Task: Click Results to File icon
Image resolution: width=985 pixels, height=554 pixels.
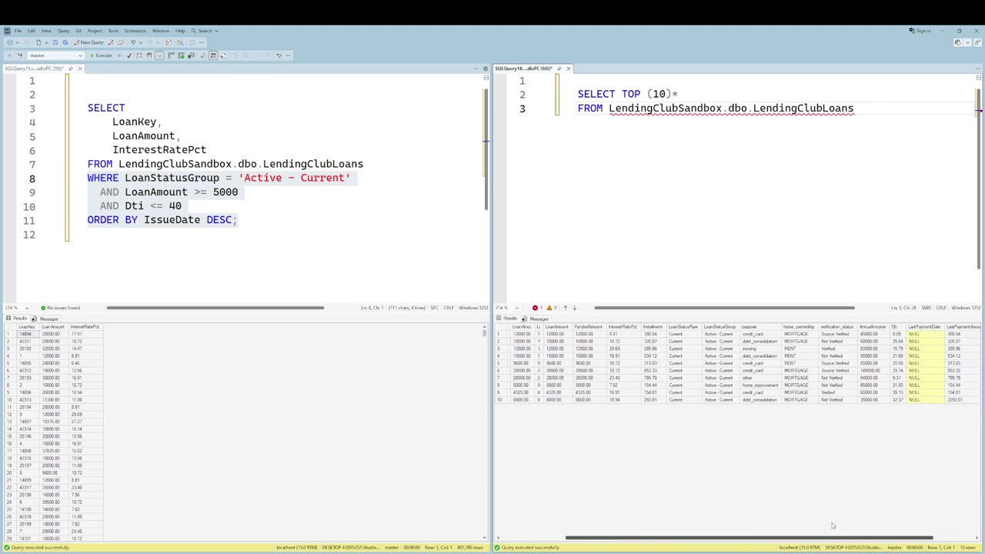Action: tap(223, 55)
